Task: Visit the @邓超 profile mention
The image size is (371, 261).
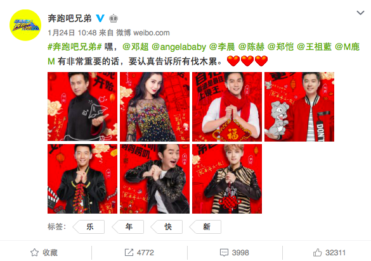Action: point(136,47)
